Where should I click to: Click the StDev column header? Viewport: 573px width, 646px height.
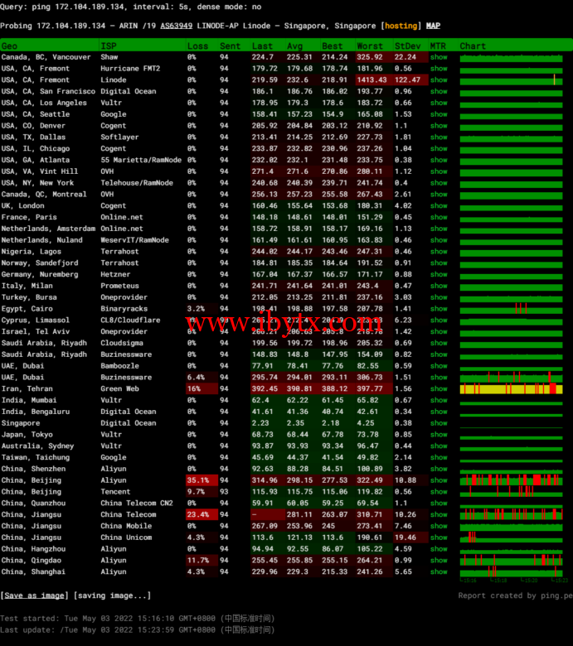(x=407, y=46)
